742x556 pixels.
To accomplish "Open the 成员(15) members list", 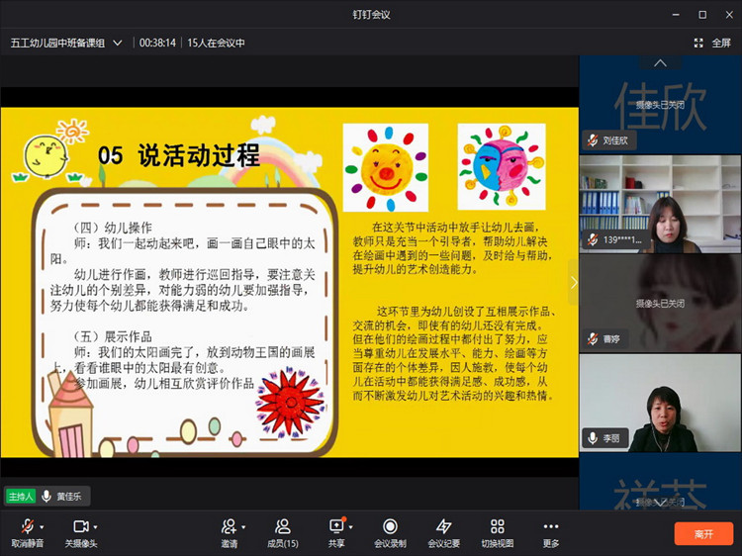I will (283, 533).
